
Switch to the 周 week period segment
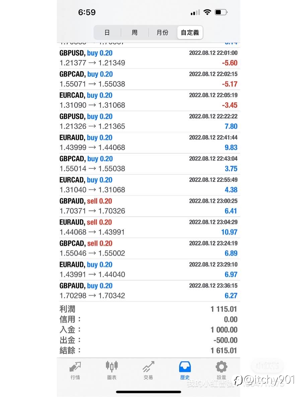tap(135, 33)
